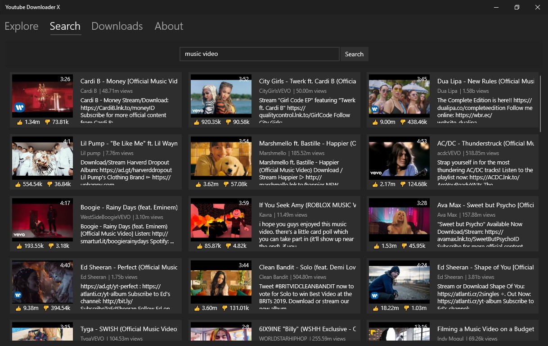The image size is (548, 346).
Task: Click thumbs-down icon on Boogie Rainy Days card
Action: [x=51, y=246]
